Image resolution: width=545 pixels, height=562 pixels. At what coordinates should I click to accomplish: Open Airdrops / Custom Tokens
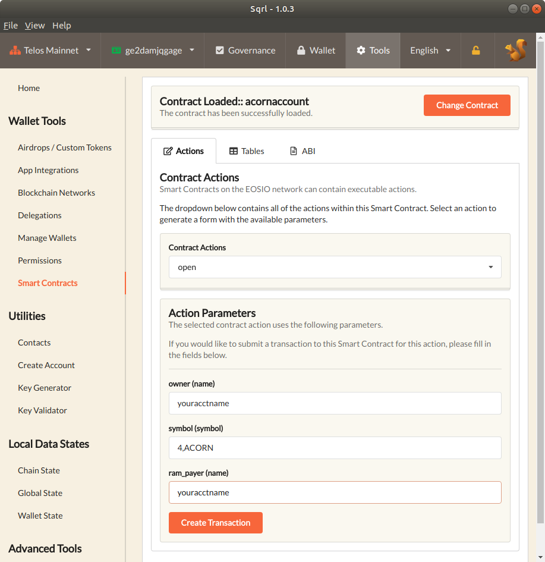point(64,147)
